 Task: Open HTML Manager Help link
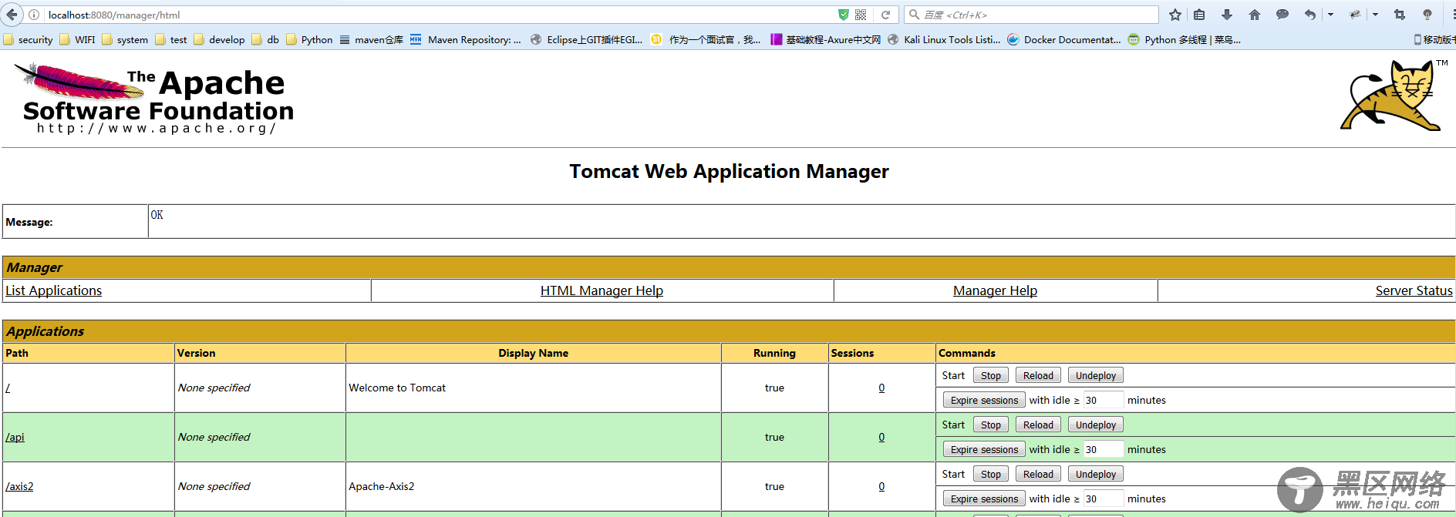click(x=602, y=290)
